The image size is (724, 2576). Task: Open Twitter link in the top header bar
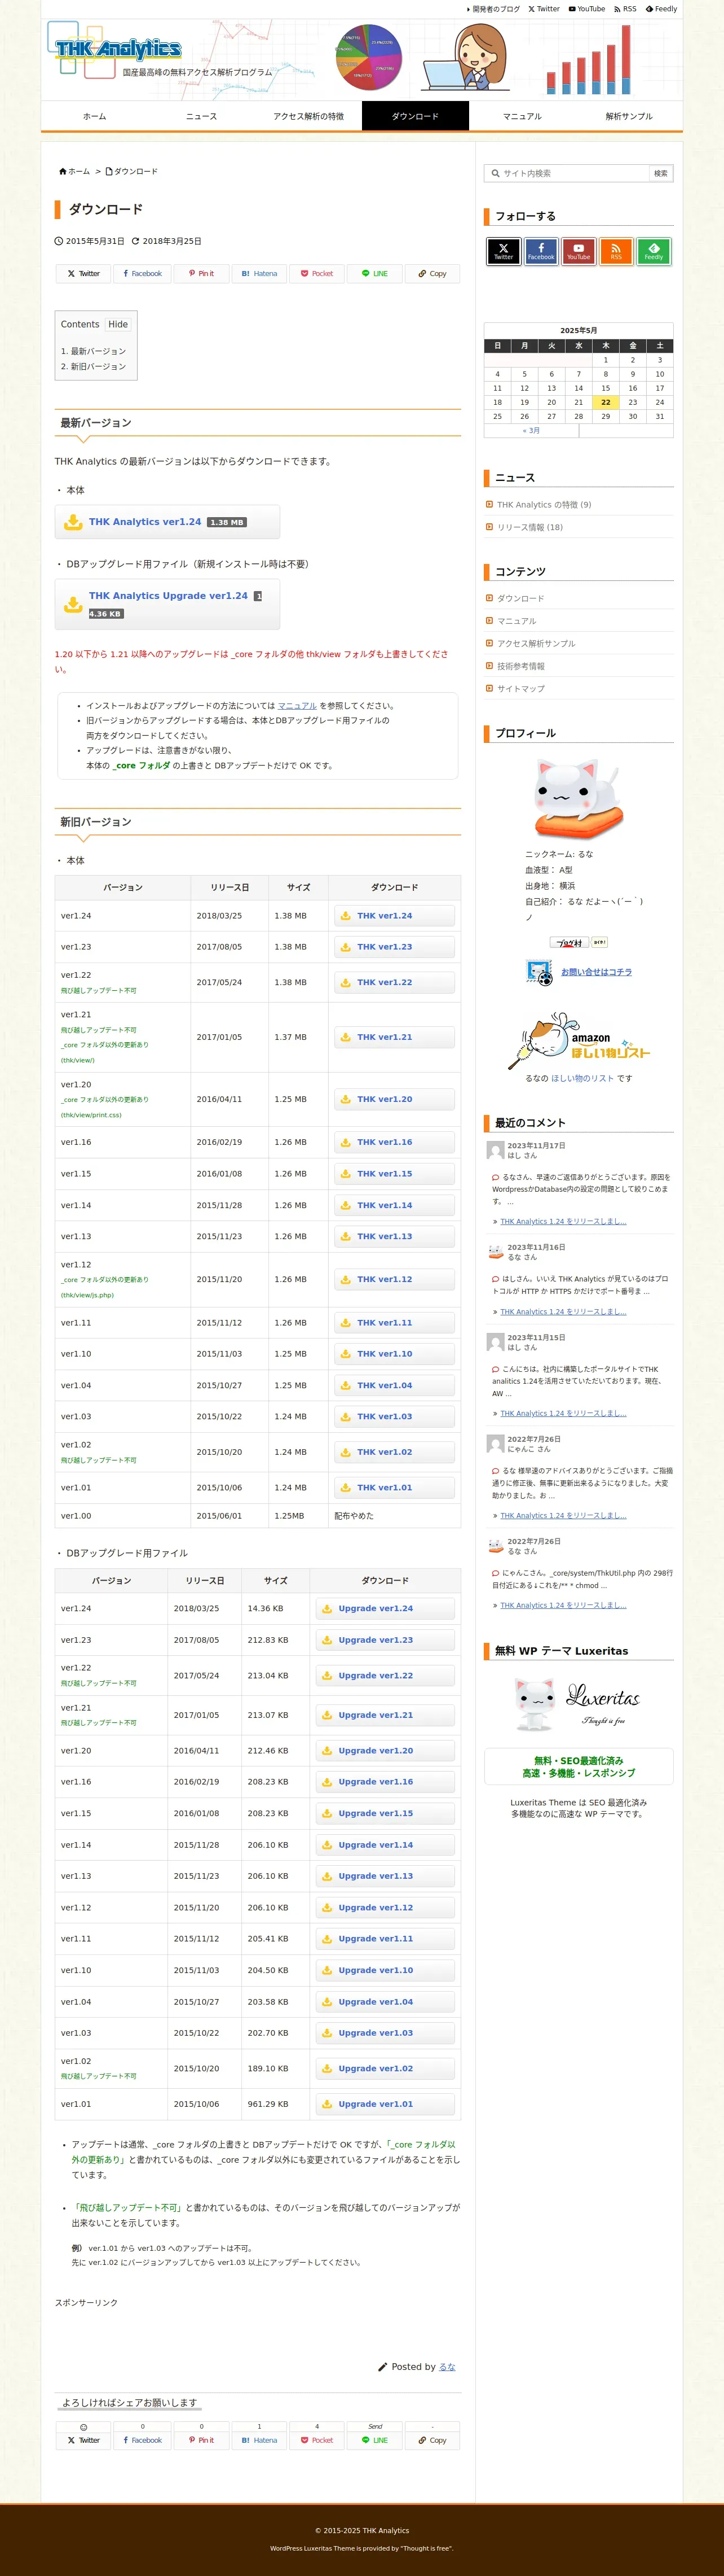tap(544, 9)
